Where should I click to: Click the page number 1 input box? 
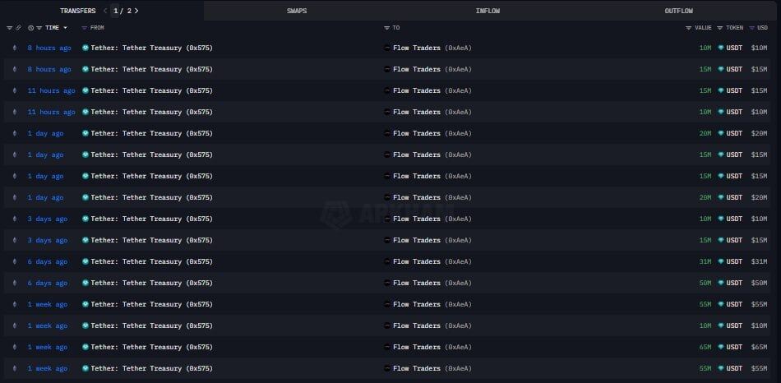pos(115,11)
